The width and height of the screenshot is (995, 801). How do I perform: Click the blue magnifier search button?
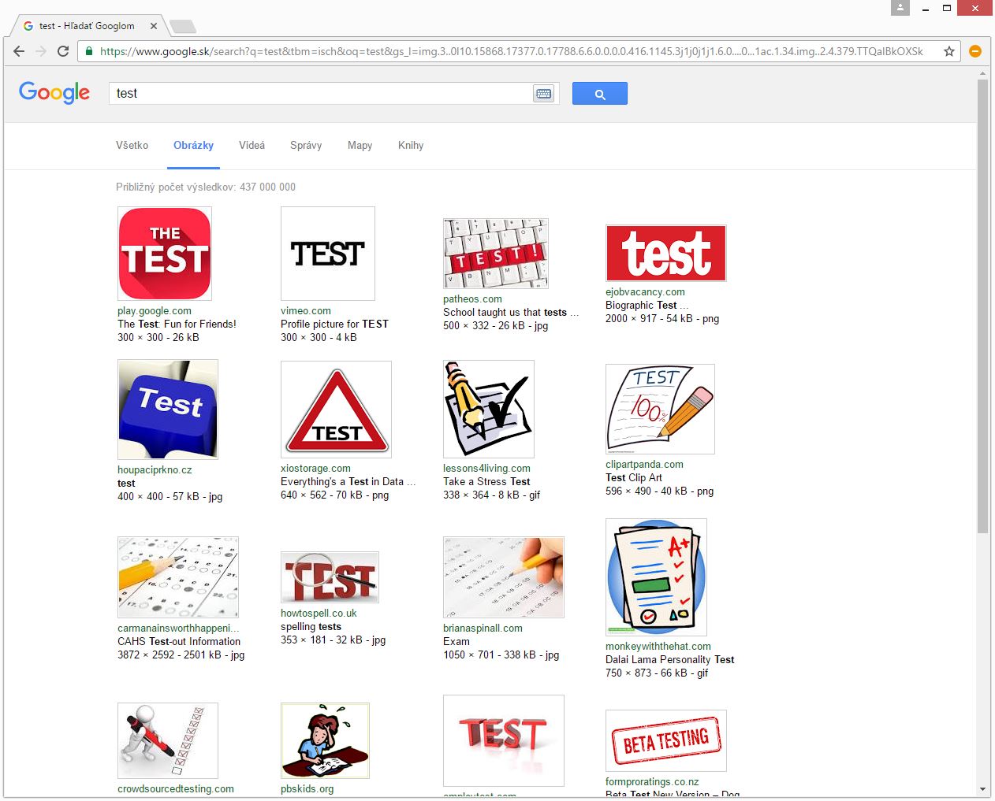[600, 94]
